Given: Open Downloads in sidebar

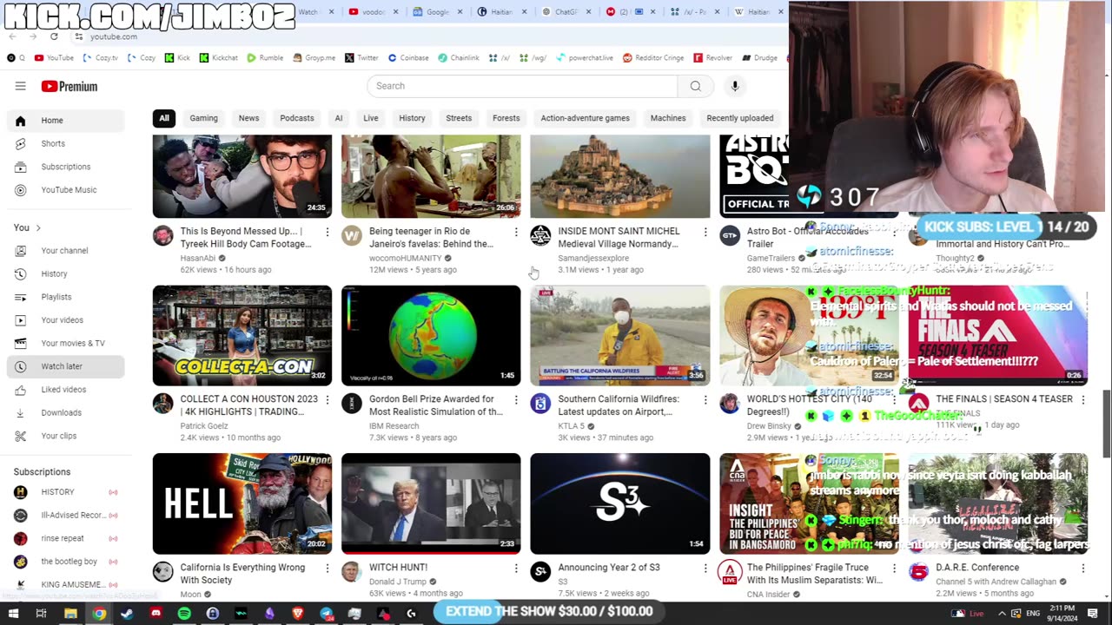Looking at the screenshot, I should (x=65, y=412).
